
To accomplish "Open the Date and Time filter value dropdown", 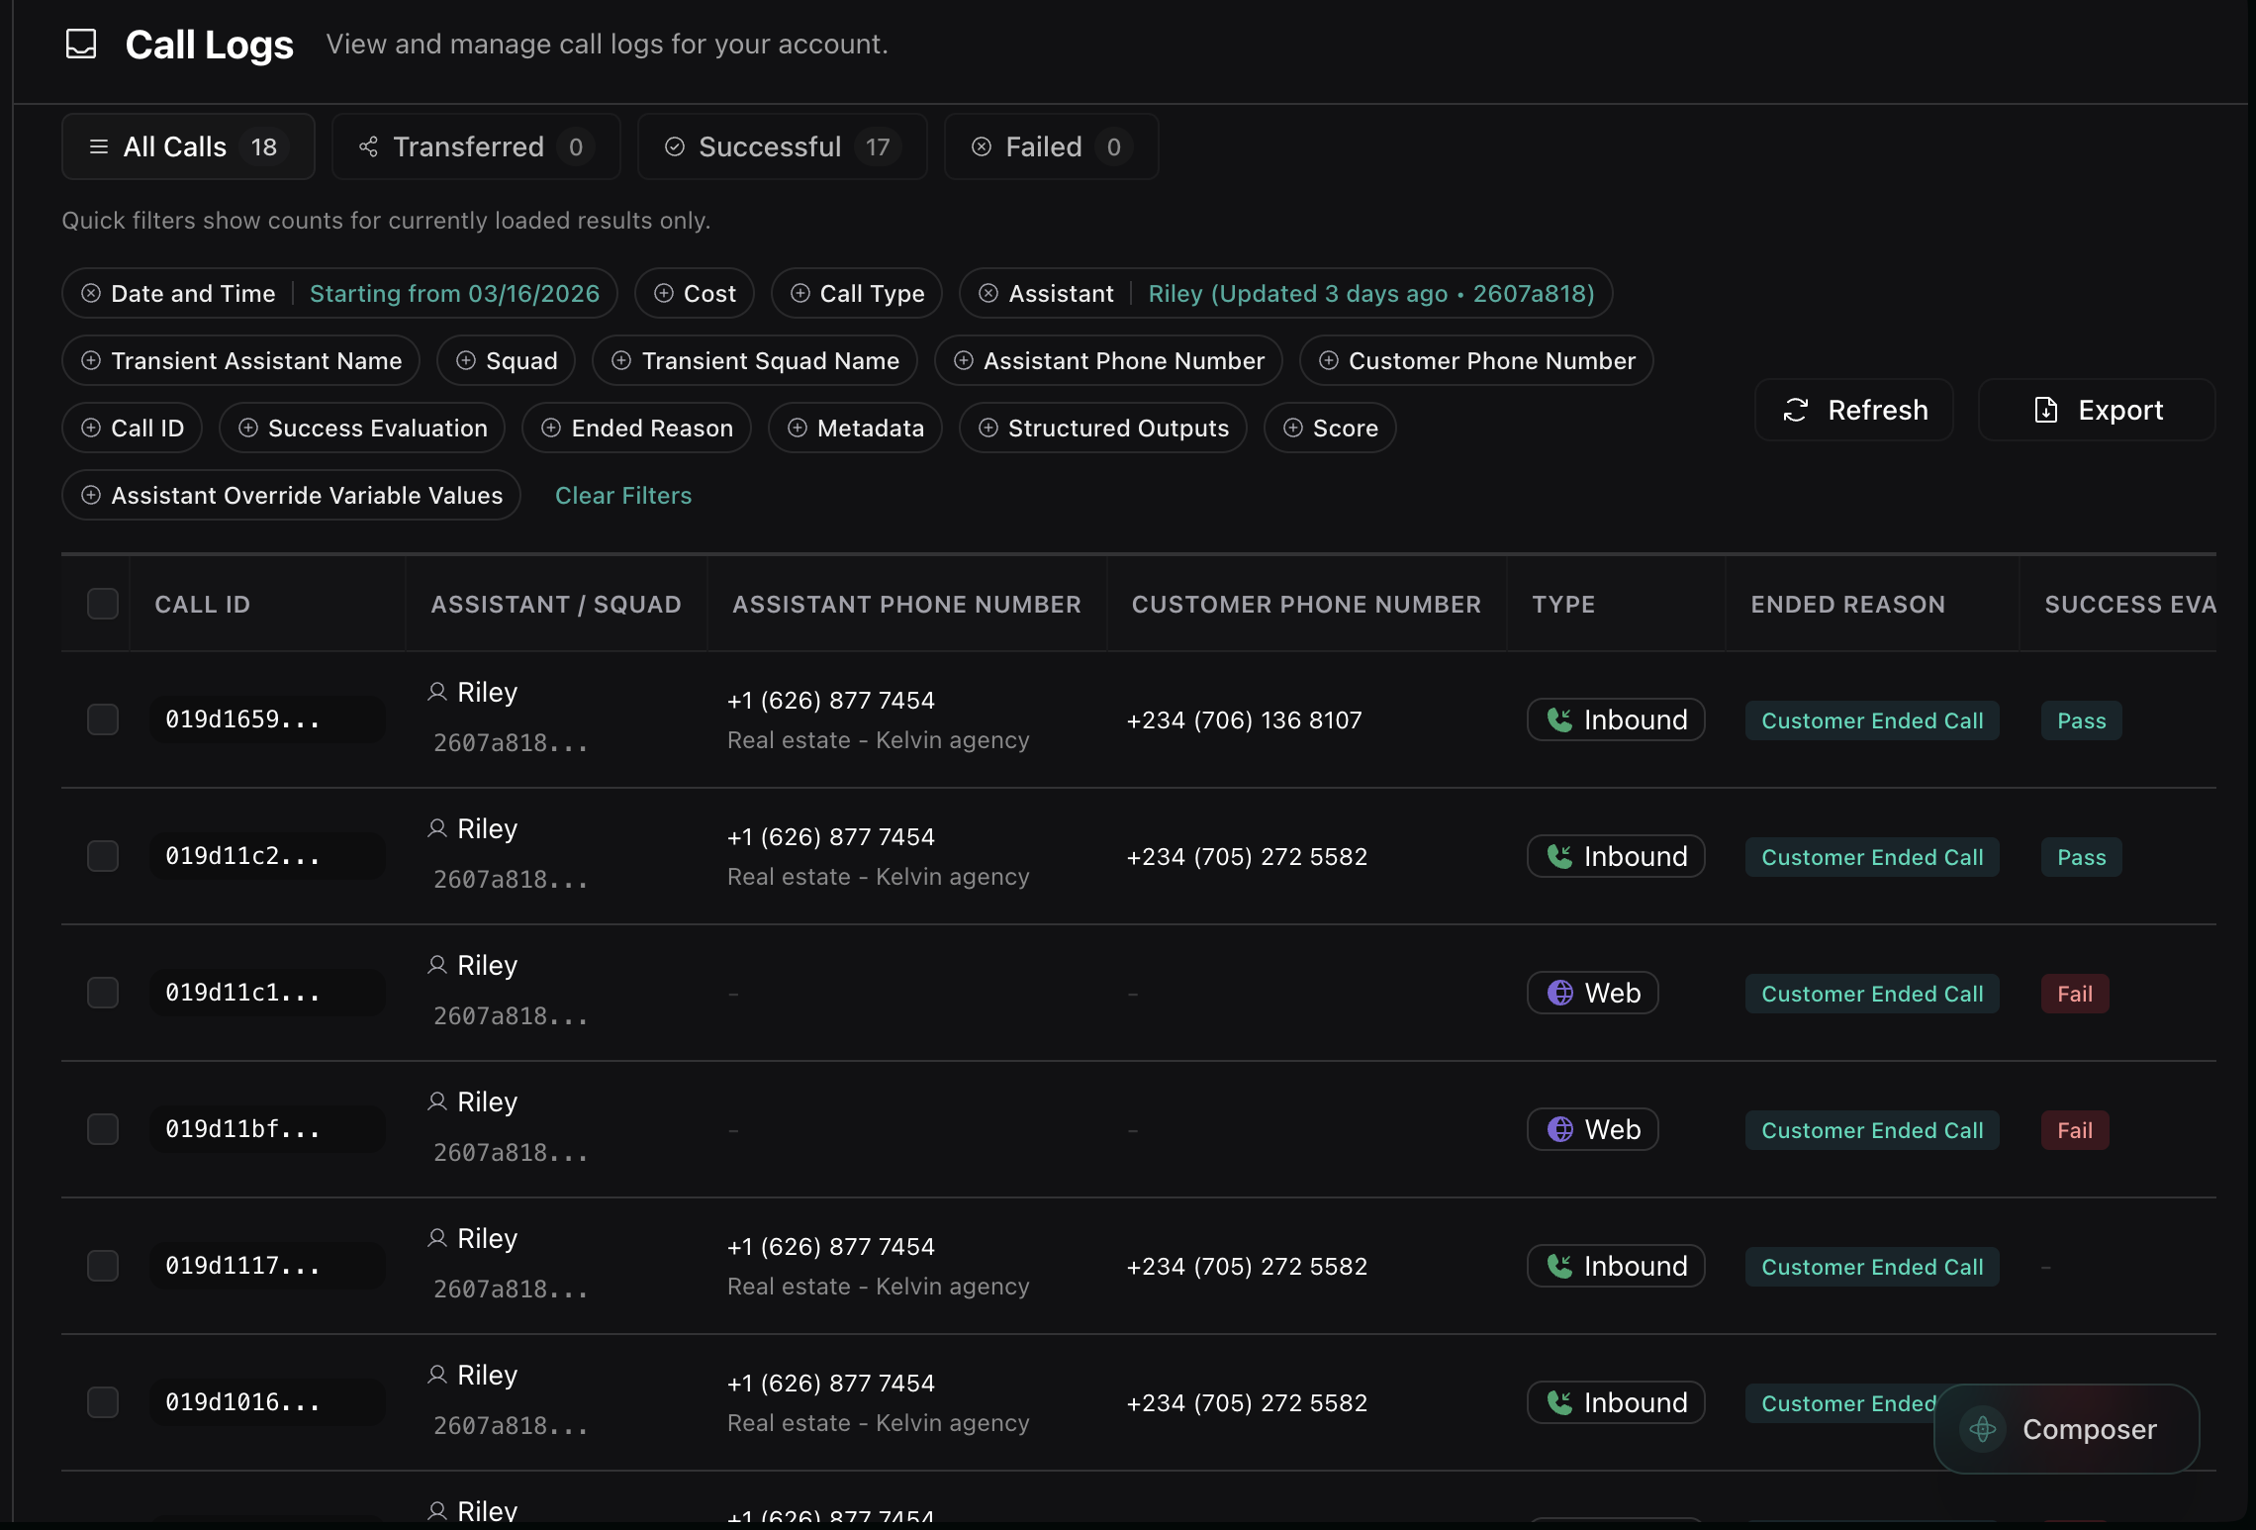I will pos(454,294).
